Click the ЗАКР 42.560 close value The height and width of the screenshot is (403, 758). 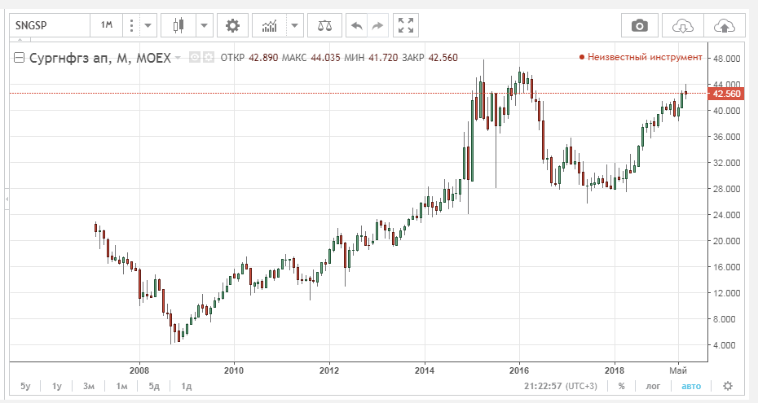click(x=430, y=58)
